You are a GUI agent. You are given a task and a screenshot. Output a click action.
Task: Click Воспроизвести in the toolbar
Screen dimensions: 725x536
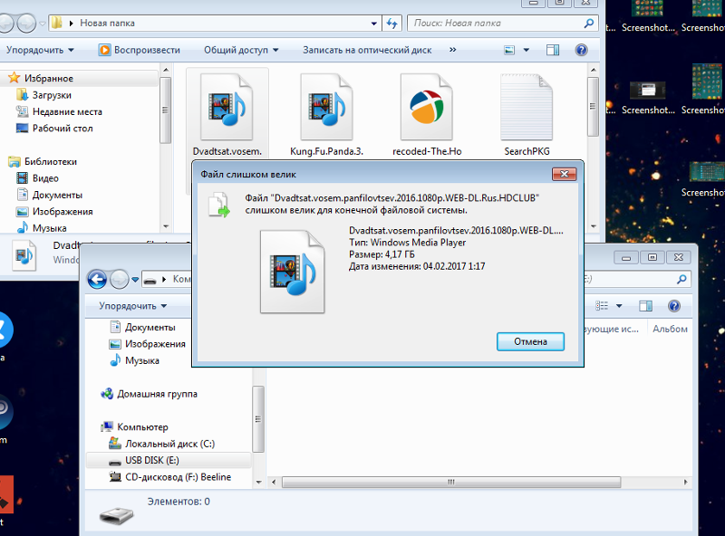click(140, 50)
